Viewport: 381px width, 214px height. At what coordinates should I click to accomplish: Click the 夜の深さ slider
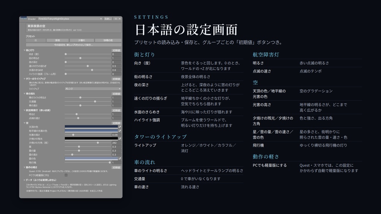[88, 62]
